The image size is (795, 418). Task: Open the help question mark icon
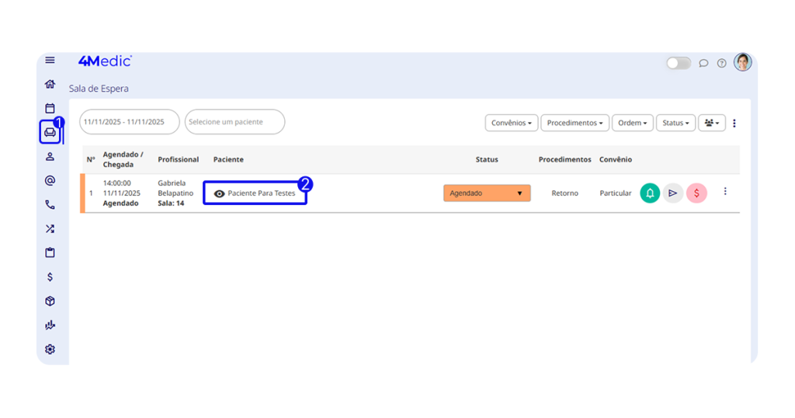coord(721,63)
